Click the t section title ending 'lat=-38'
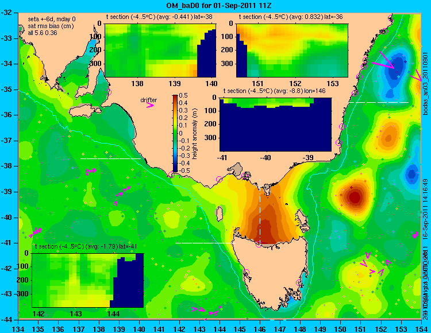Viewport: 431px width, 333px height. [159, 17]
